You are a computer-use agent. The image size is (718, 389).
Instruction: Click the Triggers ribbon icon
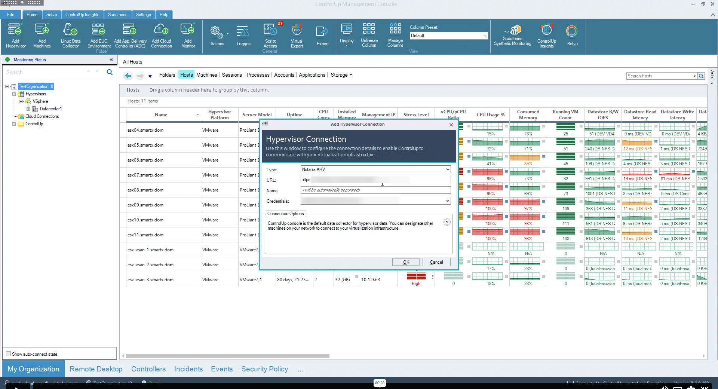pyautogui.click(x=243, y=36)
